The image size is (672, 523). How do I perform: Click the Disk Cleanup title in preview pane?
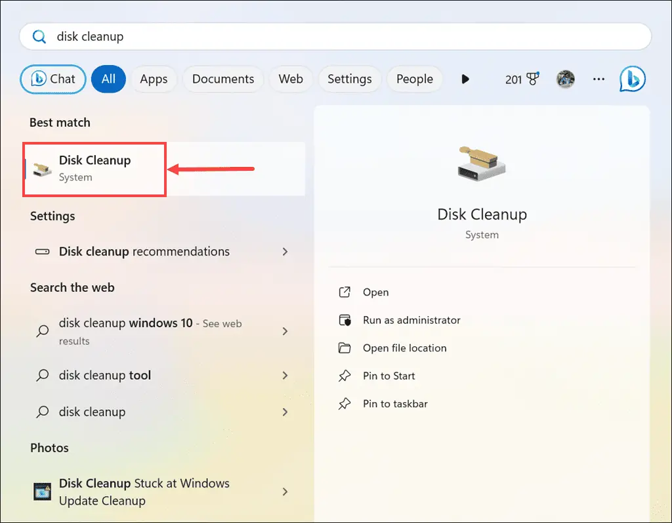point(482,214)
